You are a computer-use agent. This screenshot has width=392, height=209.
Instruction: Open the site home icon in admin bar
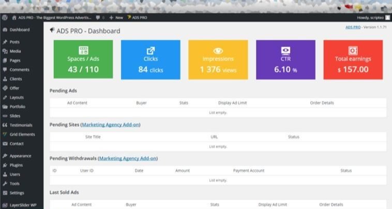click(x=14, y=18)
